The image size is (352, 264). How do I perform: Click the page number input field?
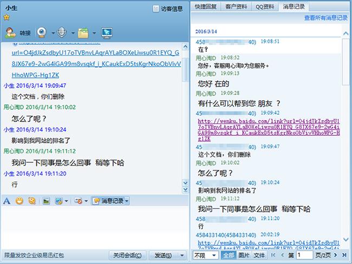point(304,255)
